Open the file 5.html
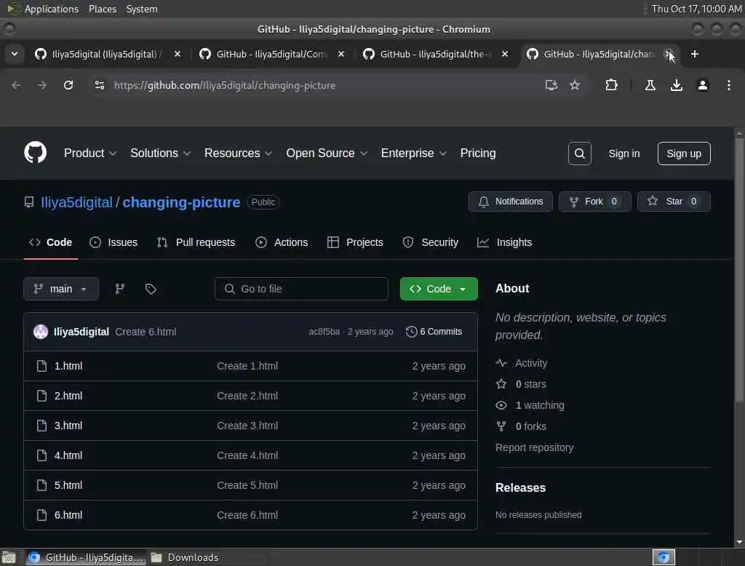The image size is (745, 566). 68,485
